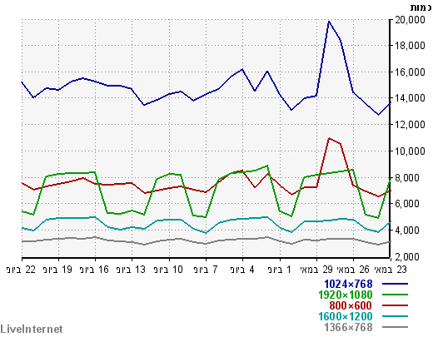Click the gray line swatch beside 1366×768
The width and height of the screenshot is (433, 337).
(x=395, y=327)
